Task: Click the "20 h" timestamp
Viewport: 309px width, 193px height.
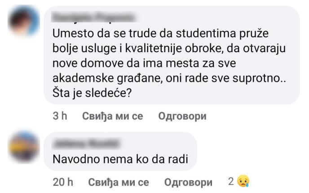Action: 62,182
